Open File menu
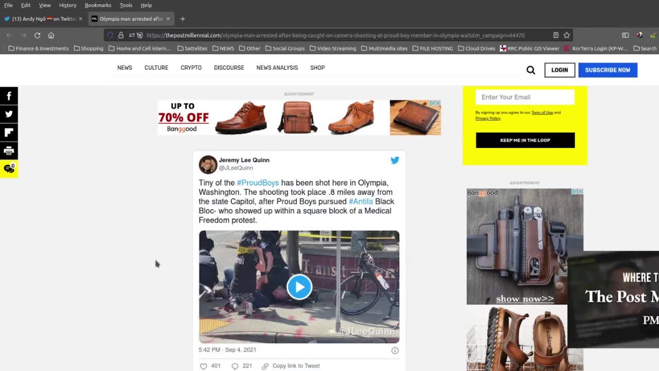This screenshot has width=659, height=371. pyautogui.click(x=8, y=5)
